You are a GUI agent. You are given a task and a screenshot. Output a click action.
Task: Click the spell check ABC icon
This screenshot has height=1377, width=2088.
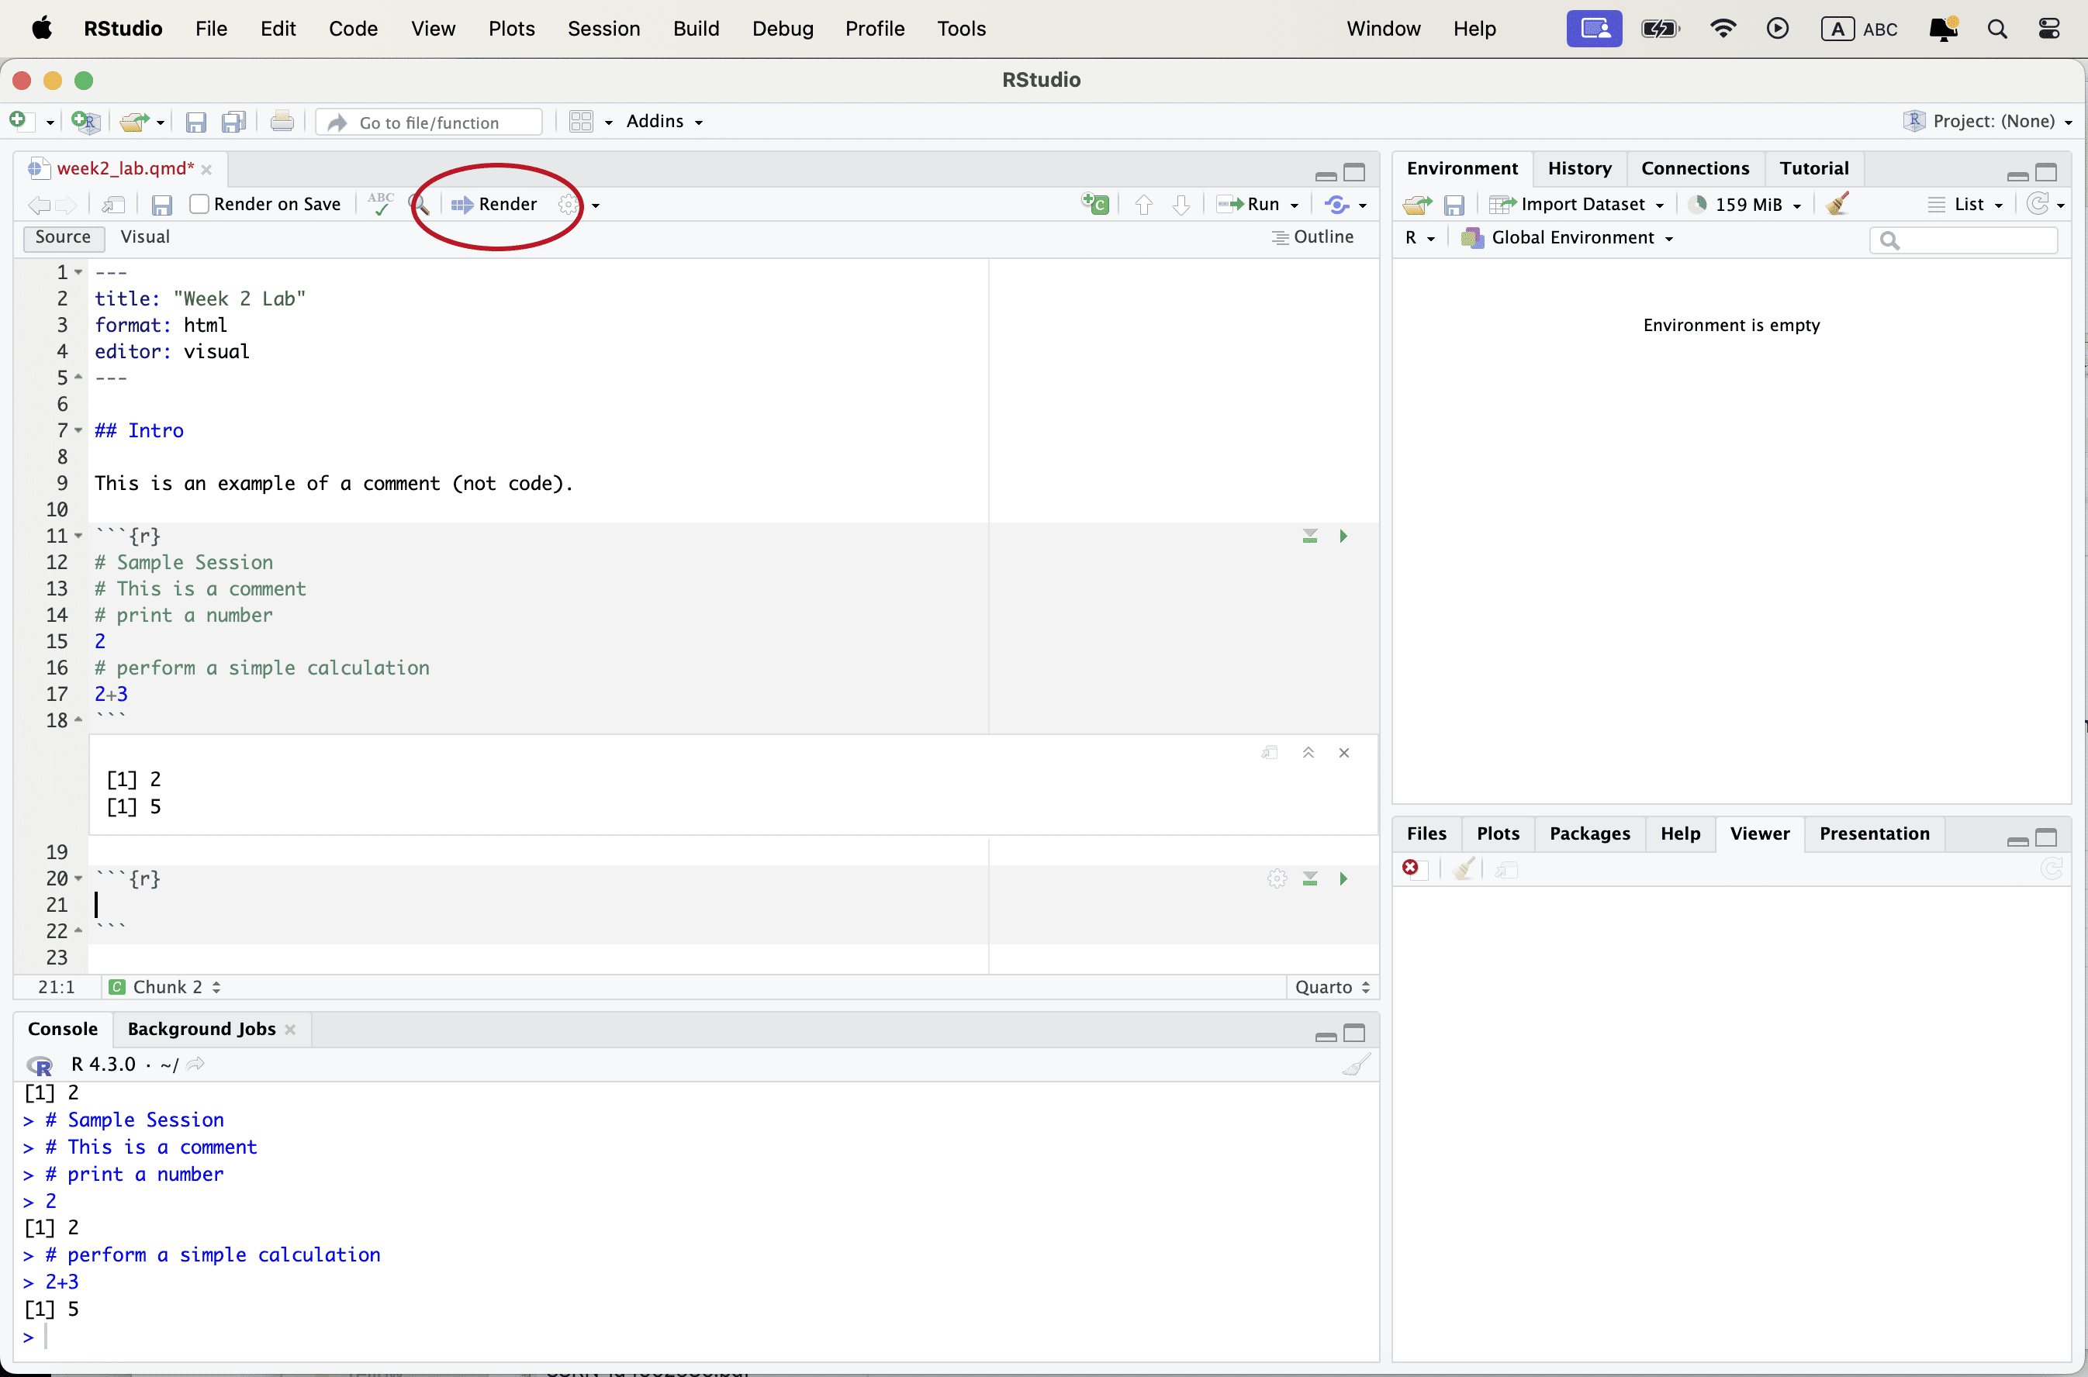click(380, 204)
